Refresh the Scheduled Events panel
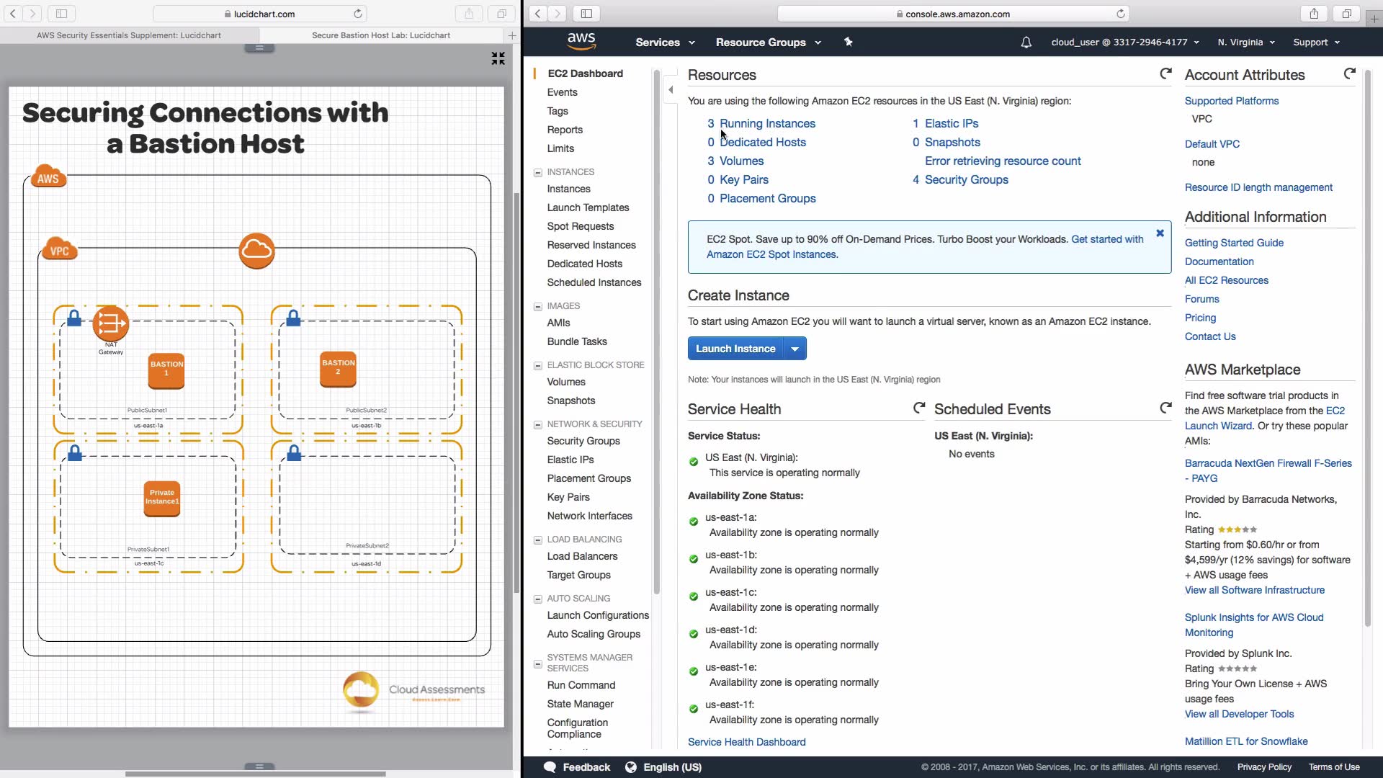This screenshot has height=778, width=1383. 1165,408
